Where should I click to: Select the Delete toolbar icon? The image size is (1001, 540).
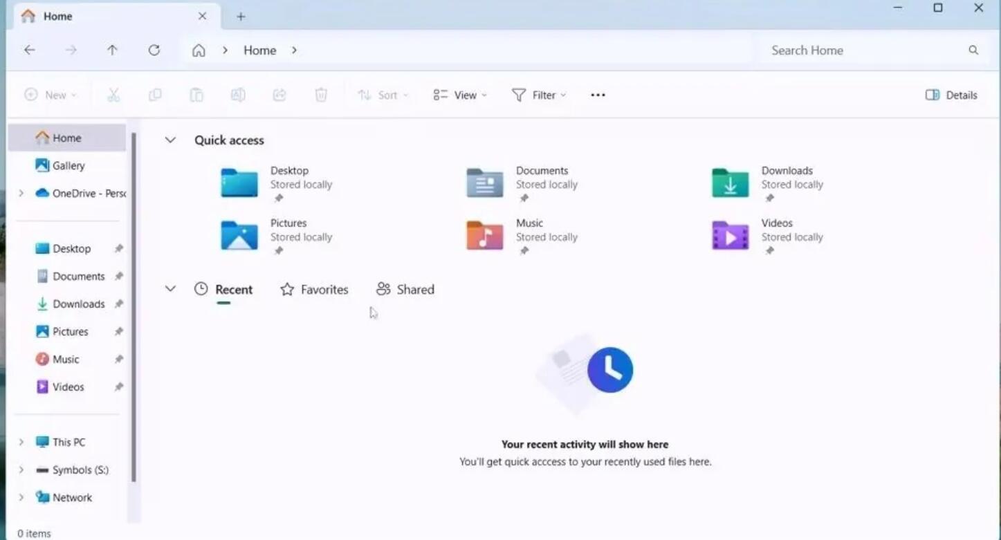[321, 95]
